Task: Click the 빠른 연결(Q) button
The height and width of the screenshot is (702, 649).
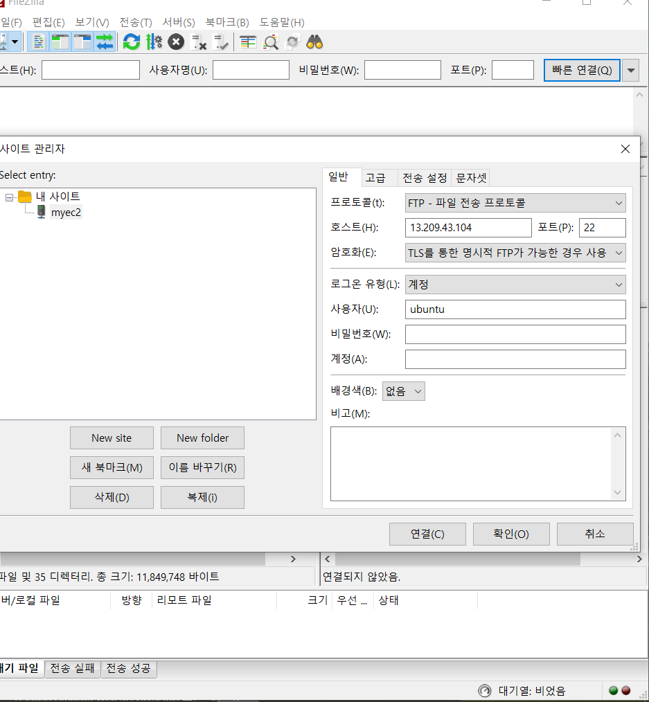Action: coord(582,71)
